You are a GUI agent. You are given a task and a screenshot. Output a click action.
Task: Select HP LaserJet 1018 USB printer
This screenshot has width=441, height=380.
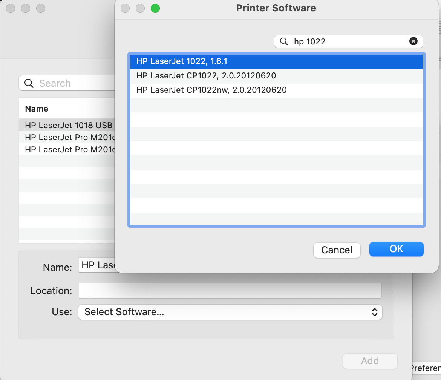67,125
